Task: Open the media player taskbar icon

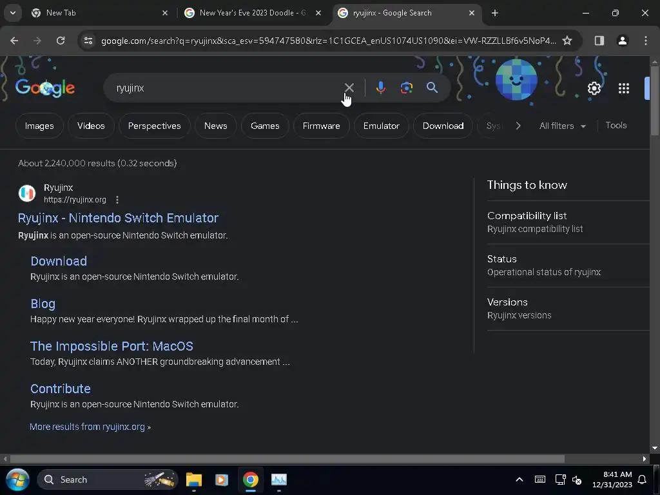Action: click(x=222, y=480)
